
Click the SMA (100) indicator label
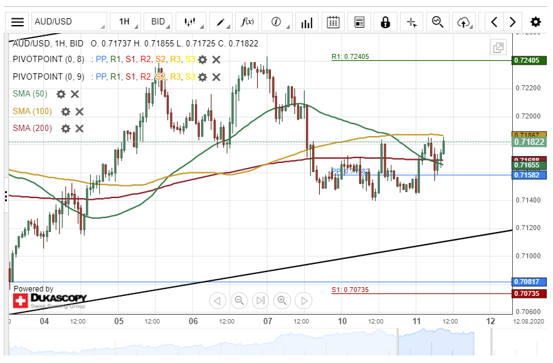pyautogui.click(x=33, y=112)
